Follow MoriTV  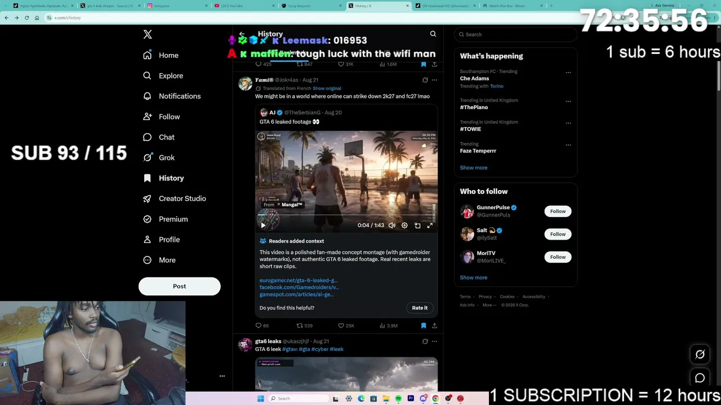pos(558,257)
